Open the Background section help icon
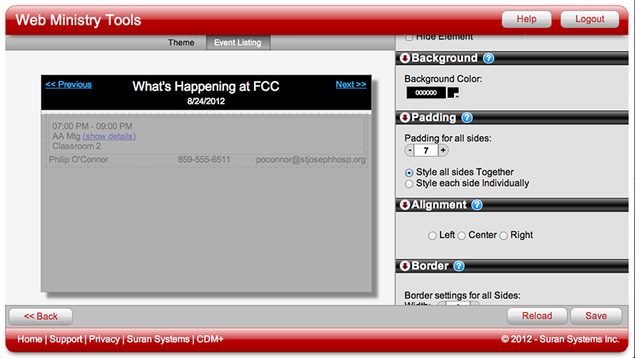The width and height of the screenshot is (635, 358). coord(489,58)
